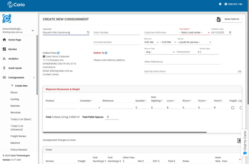Tick the Fragile checkbox
The width and height of the screenshot is (249, 164).
tap(233, 108)
